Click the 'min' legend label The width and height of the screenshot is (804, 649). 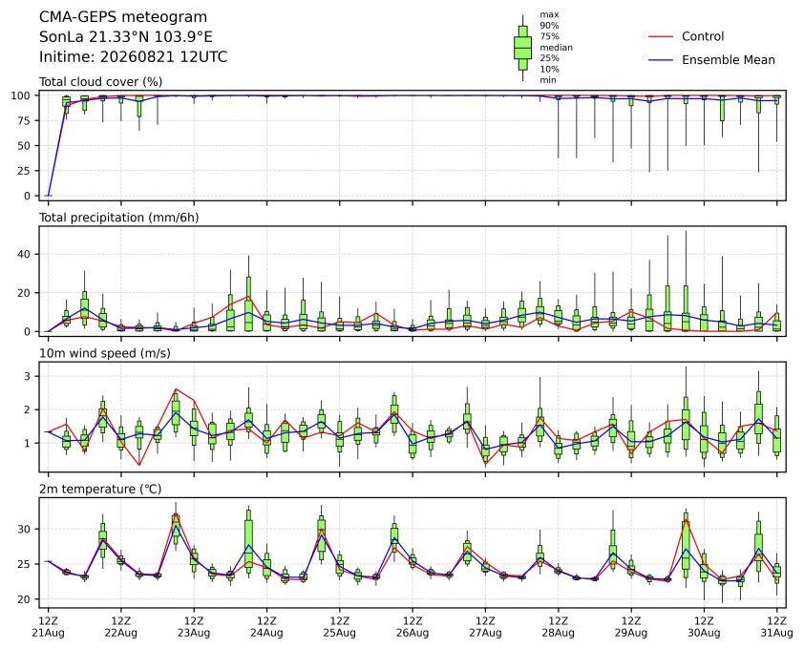(x=548, y=80)
